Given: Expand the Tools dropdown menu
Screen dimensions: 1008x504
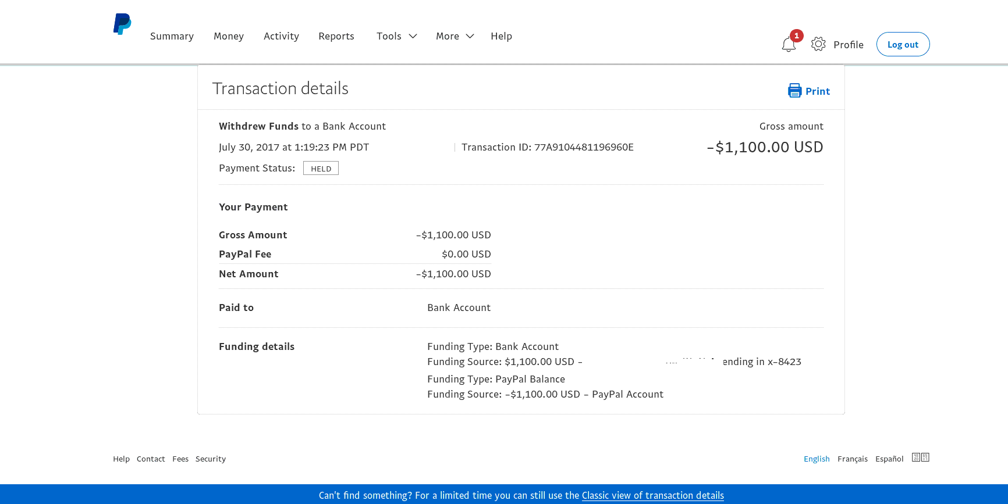Looking at the screenshot, I should [x=397, y=36].
